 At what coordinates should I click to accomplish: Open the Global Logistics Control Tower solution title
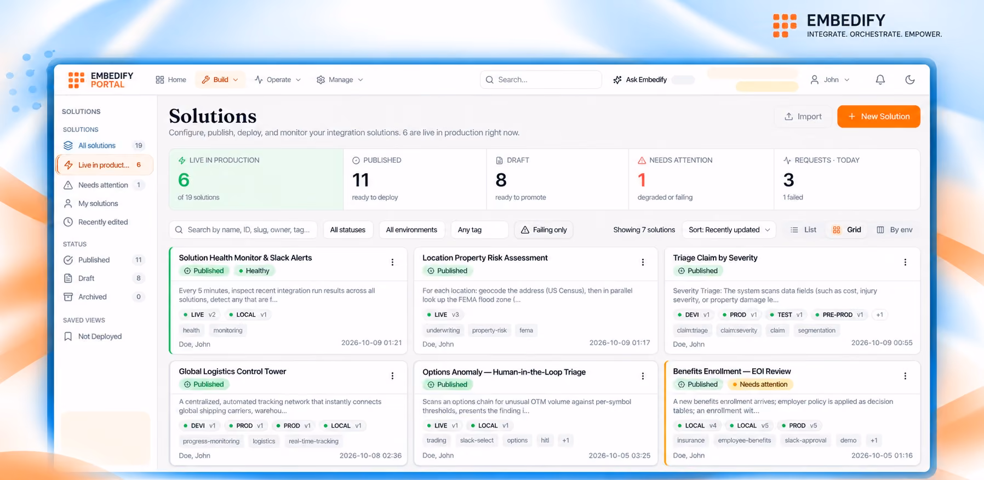coord(232,372)
